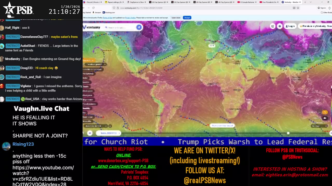
Task: Switch to the ClaySpence is Show tab
Action: tap(137, 2)
